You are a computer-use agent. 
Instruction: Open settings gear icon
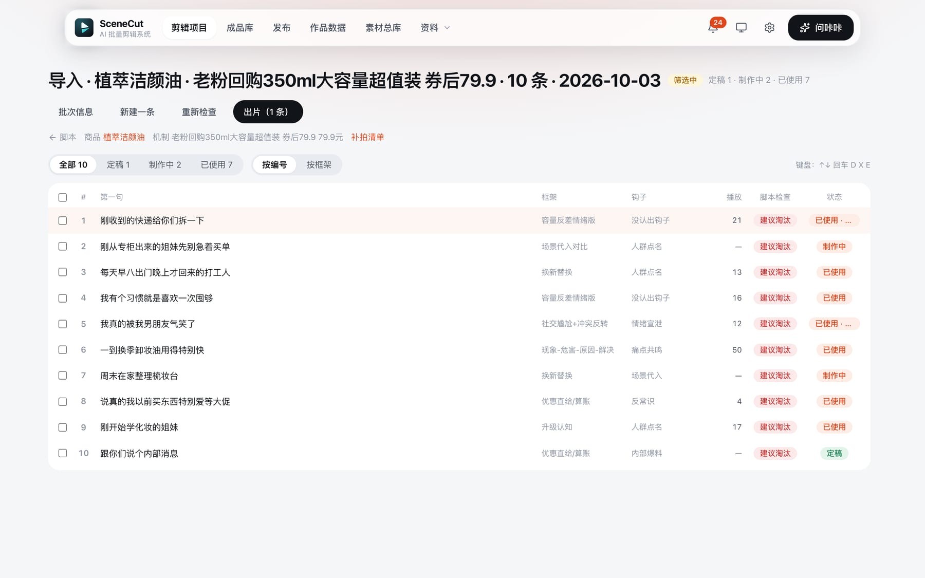pos(769,28)
